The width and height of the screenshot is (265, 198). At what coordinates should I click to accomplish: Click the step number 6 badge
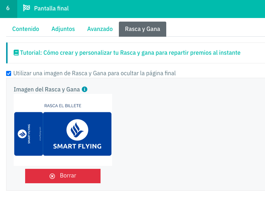click(x=9, y=9)
